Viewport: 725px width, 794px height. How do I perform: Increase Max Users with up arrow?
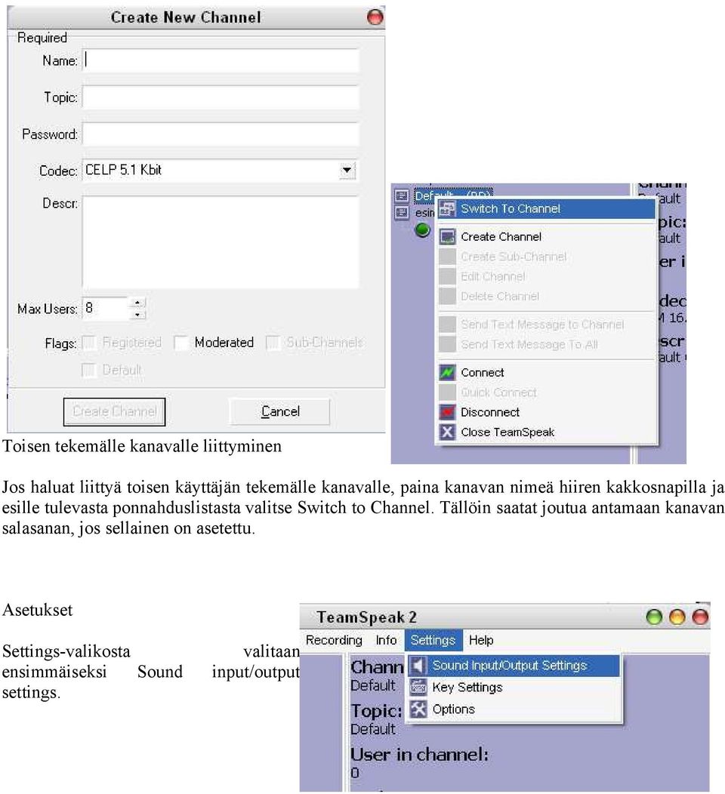pos(137,303)
